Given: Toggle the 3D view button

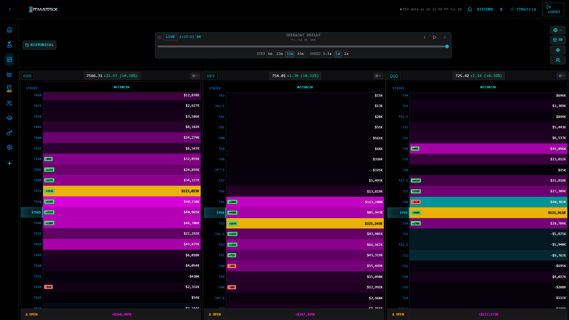Looking at the screenshot, I should tap(558, 40).
